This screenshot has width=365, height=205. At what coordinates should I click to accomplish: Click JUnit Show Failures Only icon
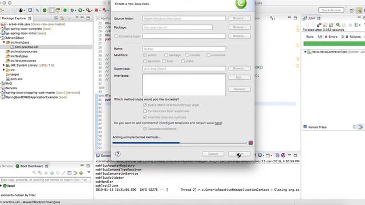319,25
